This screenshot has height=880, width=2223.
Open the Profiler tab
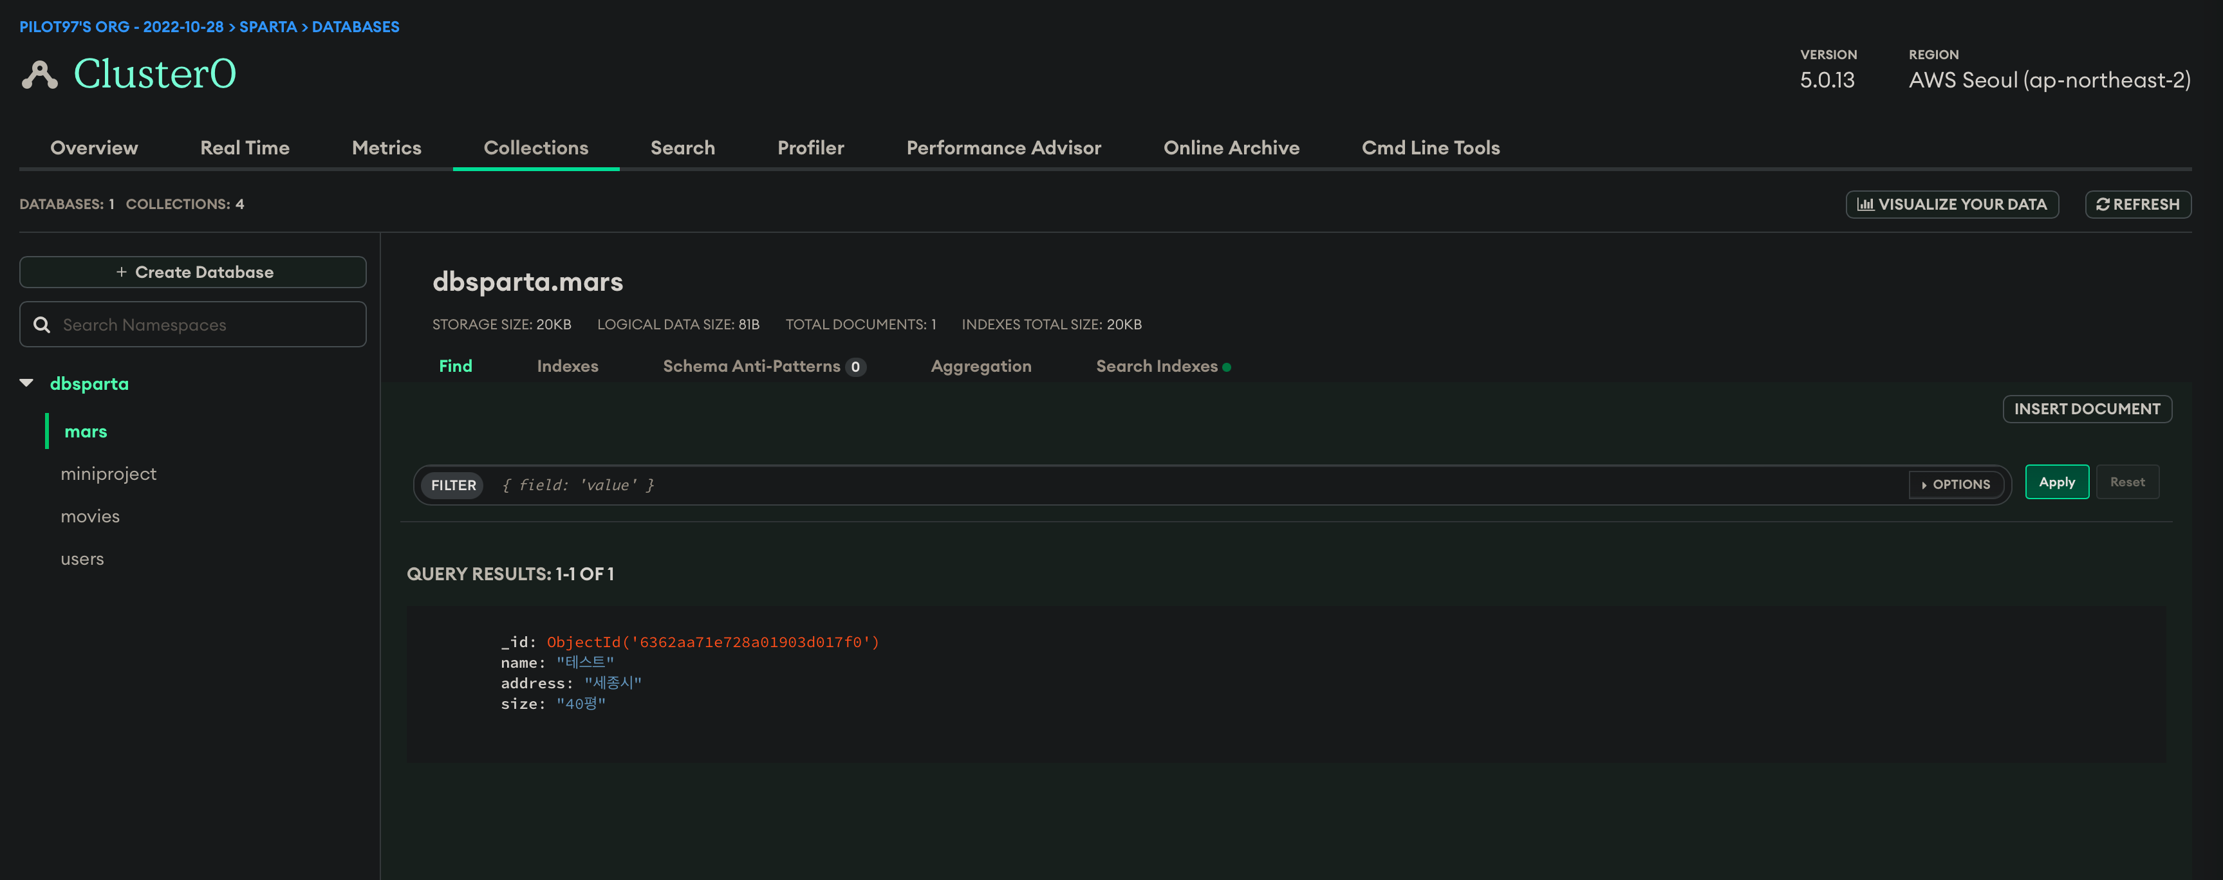point(810,147)
